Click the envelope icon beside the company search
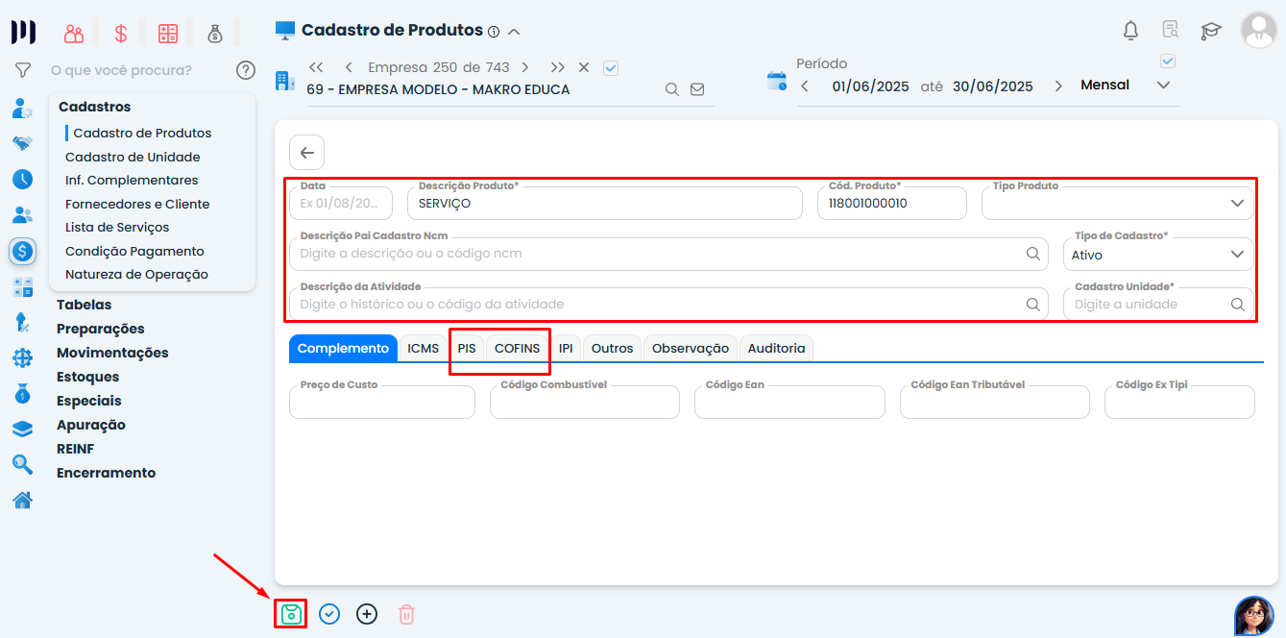1286x638 pixels. click(697, 87)
